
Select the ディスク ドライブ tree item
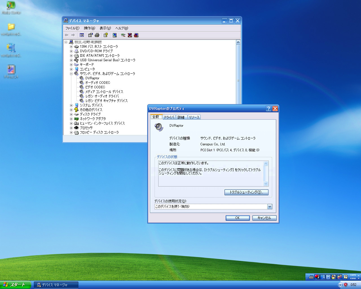point(90,114)
